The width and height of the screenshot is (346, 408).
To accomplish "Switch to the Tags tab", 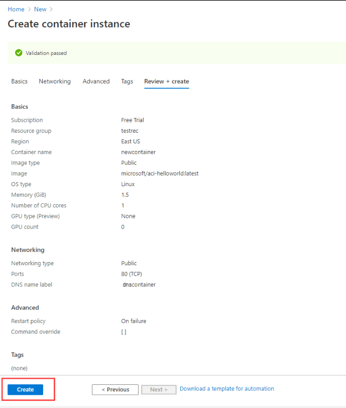I will 127,81.
